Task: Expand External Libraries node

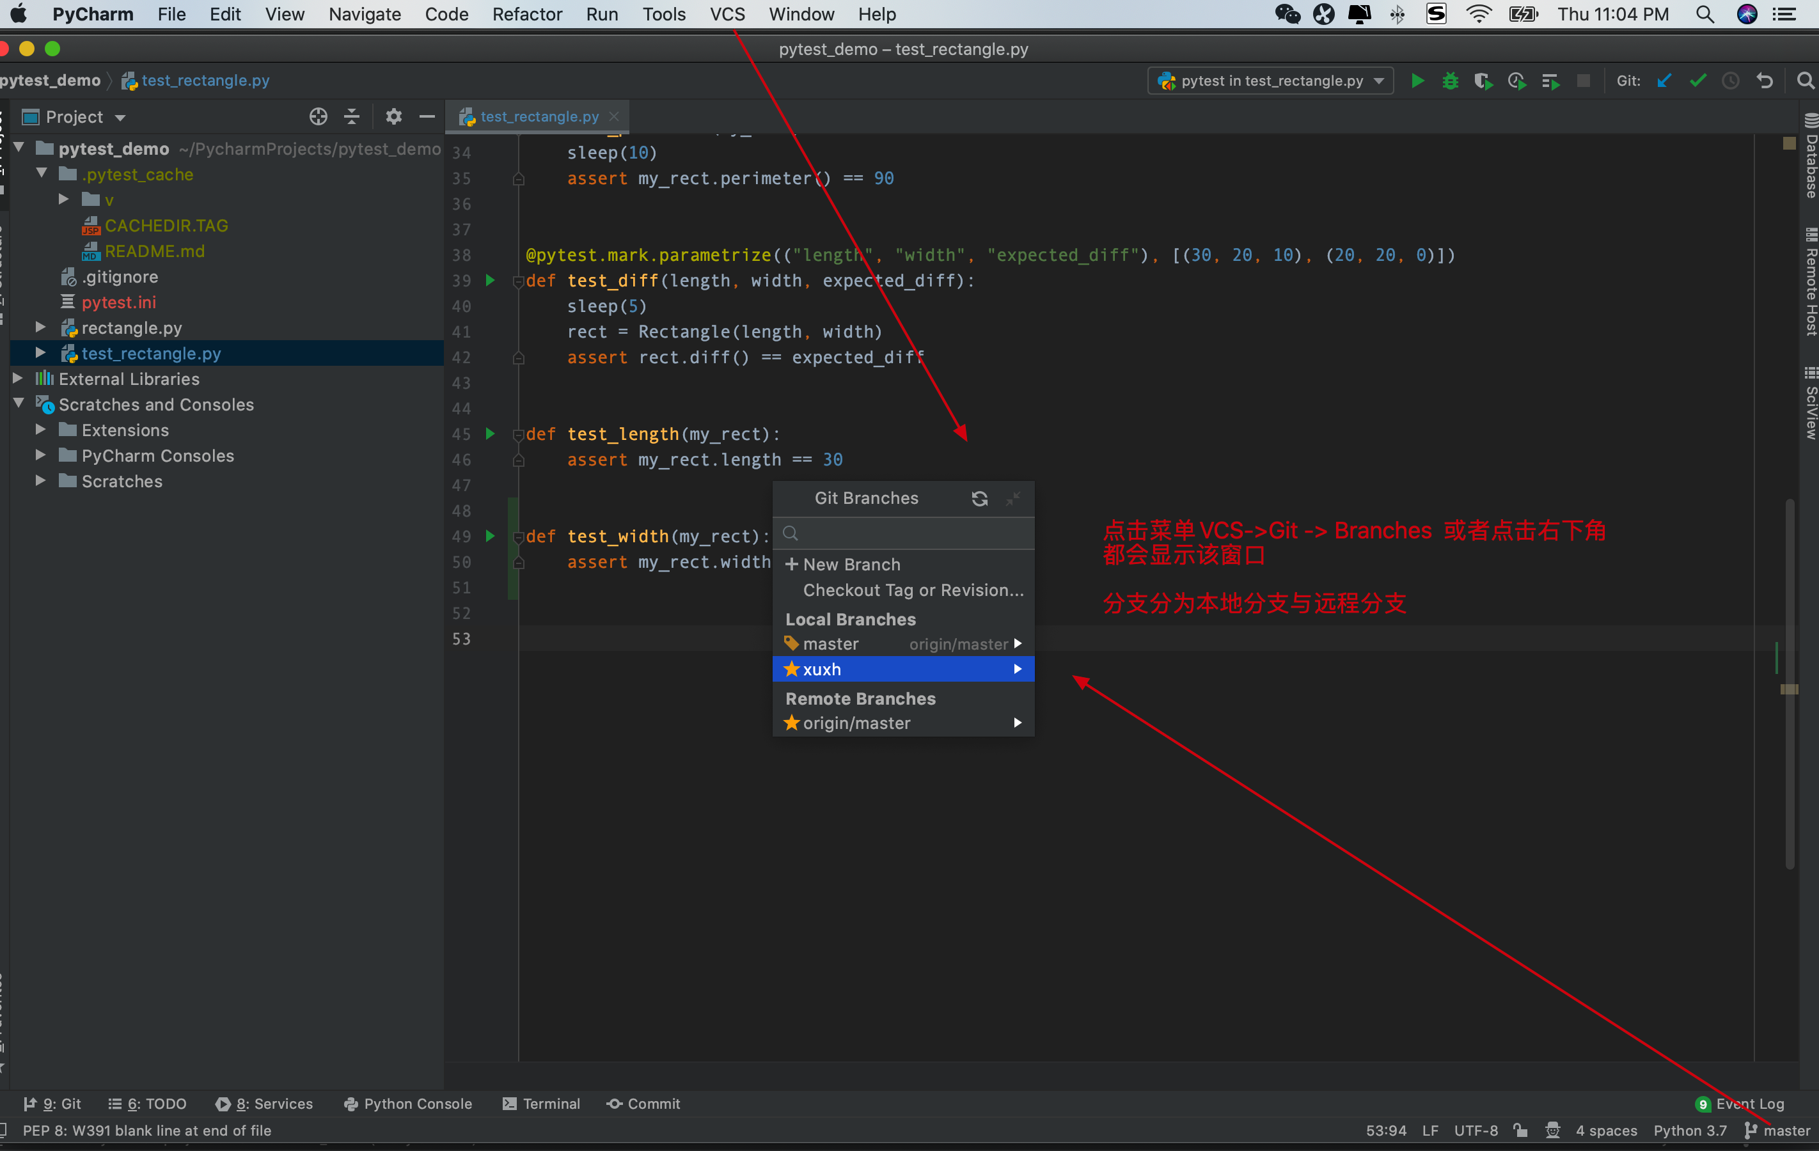Action: pyautogui.click(x=18, y=378)
